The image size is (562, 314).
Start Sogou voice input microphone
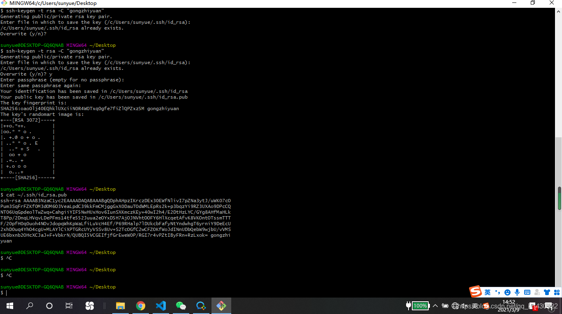(x=517, y=292)
